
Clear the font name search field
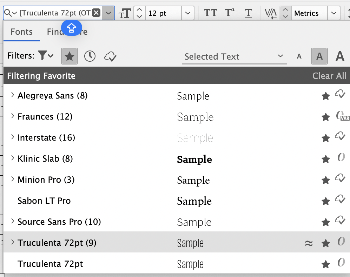tap(96, 13)
